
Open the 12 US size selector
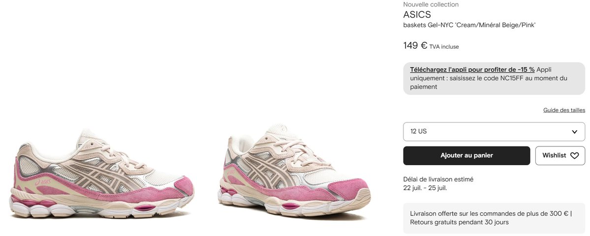[x=494, y=132]
